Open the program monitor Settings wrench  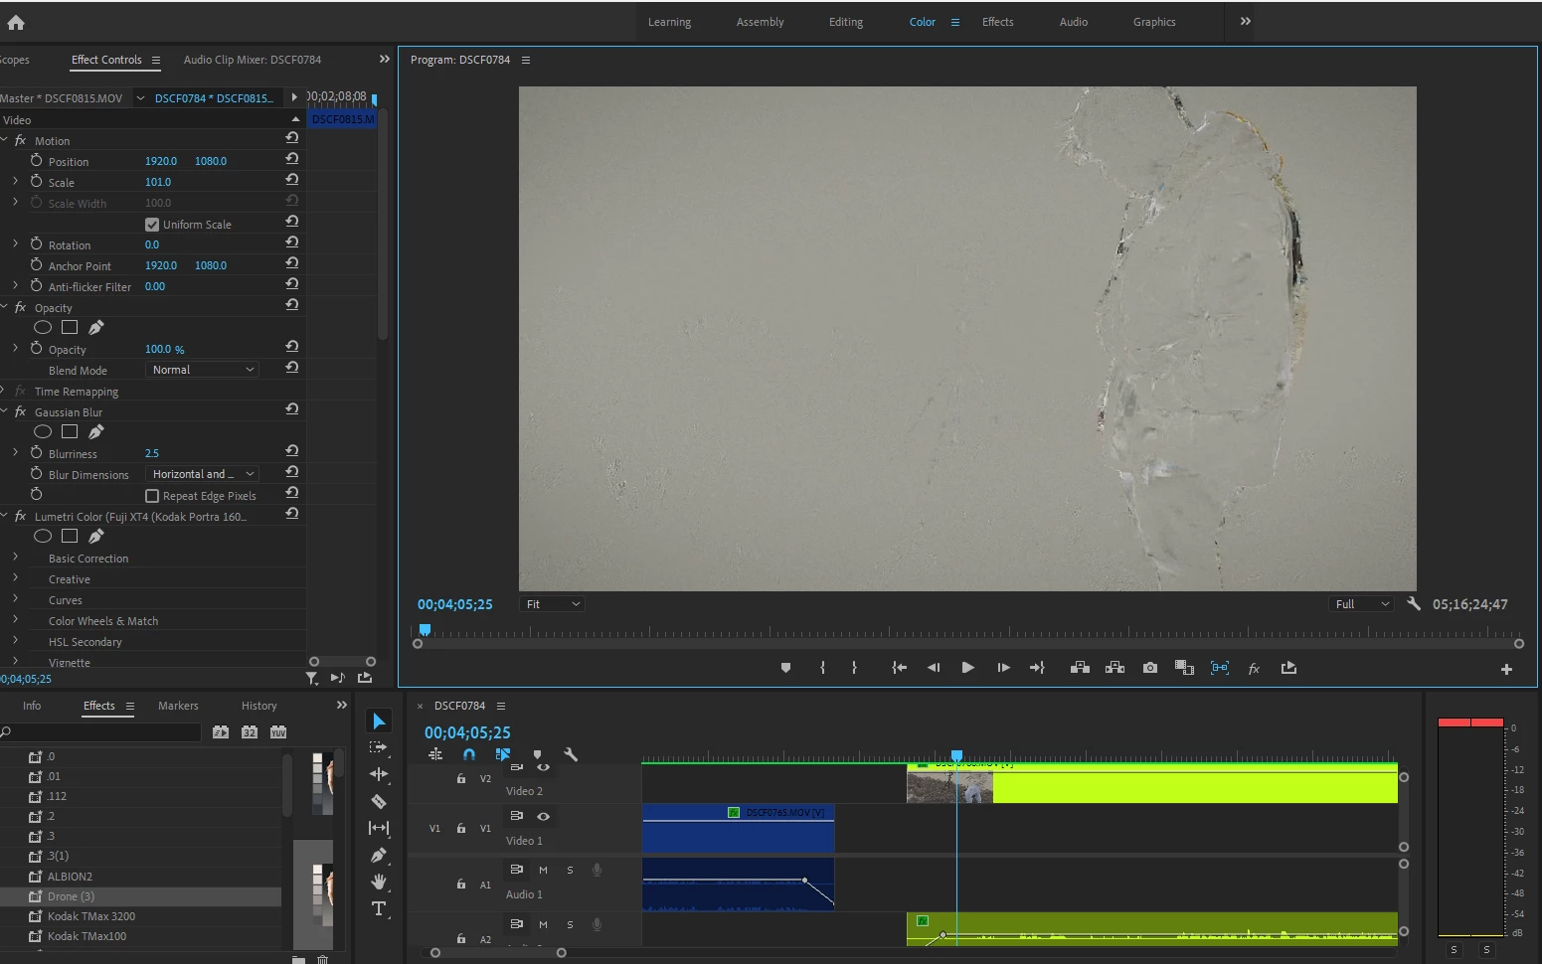pos(1414,603)
